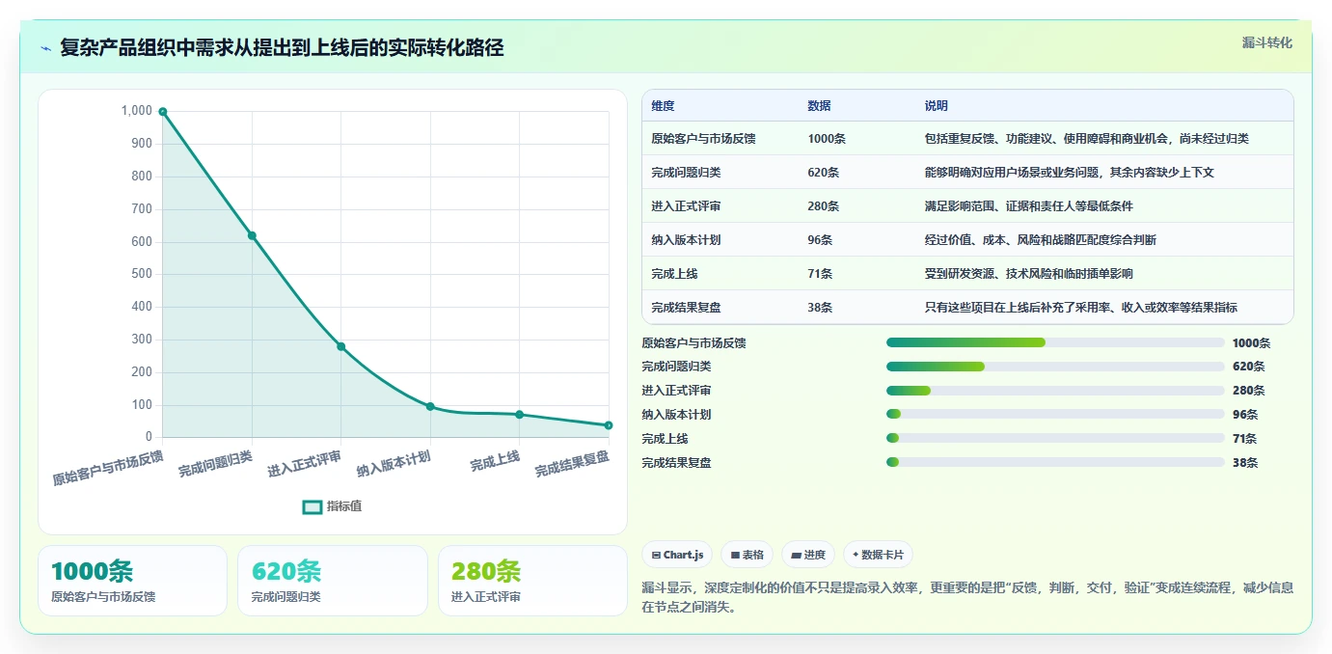The image size is (1332, 654).
Task: Click the chart point above 完成问题归类
Action: coord(252,235)
